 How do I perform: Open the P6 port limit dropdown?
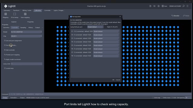pos(106,49)
